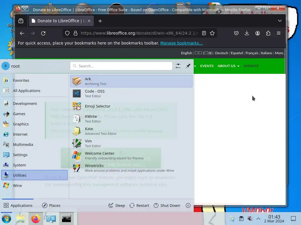Launch Winetricks from the list
The image size is (301, 225).
[131, 168]
